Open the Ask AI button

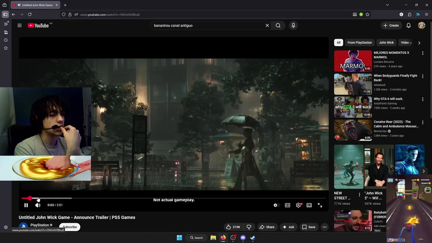288,227
